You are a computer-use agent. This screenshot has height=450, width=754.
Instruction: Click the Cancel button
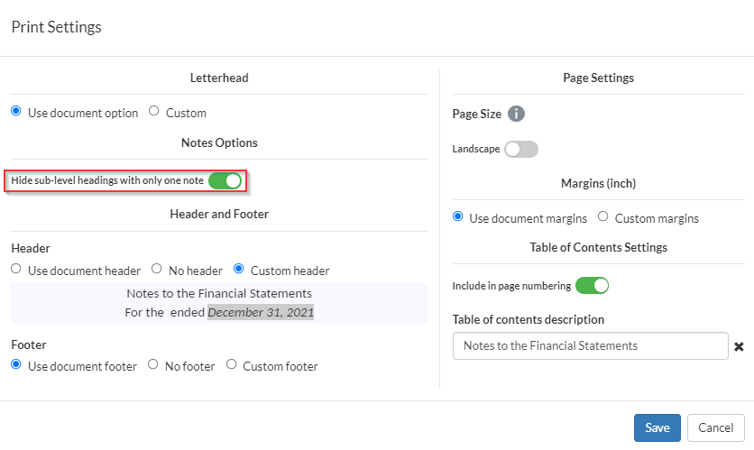[715, 427]
